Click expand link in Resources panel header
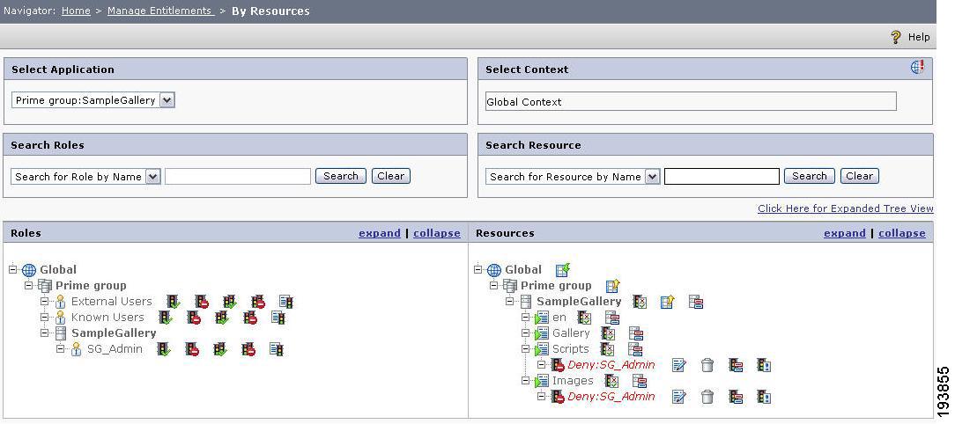The height and width of the screenshot is (424, 955). [x=845, y=233]
